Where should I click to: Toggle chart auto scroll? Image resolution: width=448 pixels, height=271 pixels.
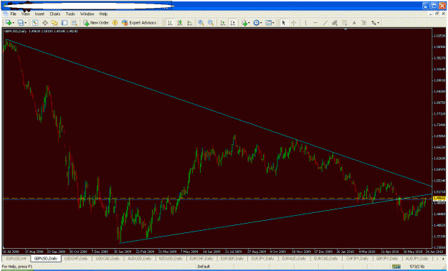[x=223, y=23]
